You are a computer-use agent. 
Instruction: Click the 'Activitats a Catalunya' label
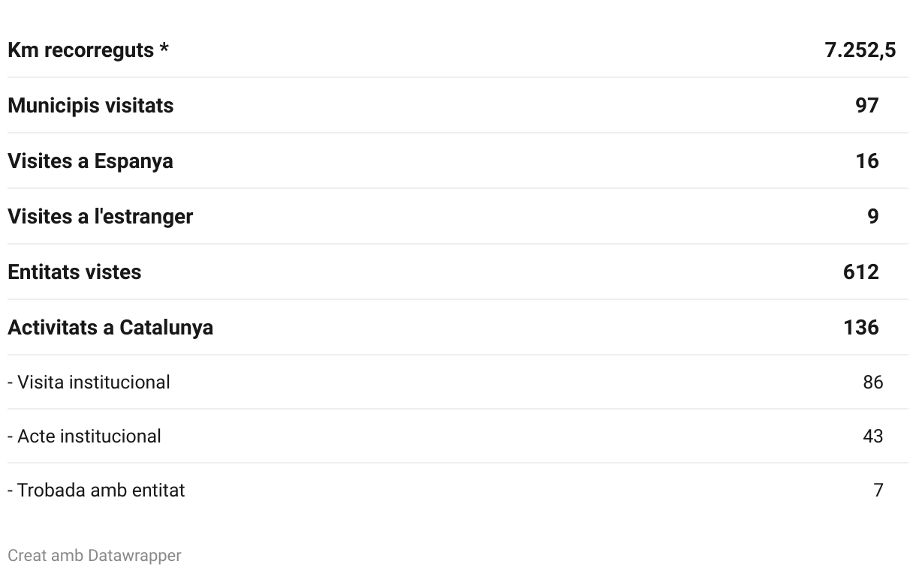110,328
